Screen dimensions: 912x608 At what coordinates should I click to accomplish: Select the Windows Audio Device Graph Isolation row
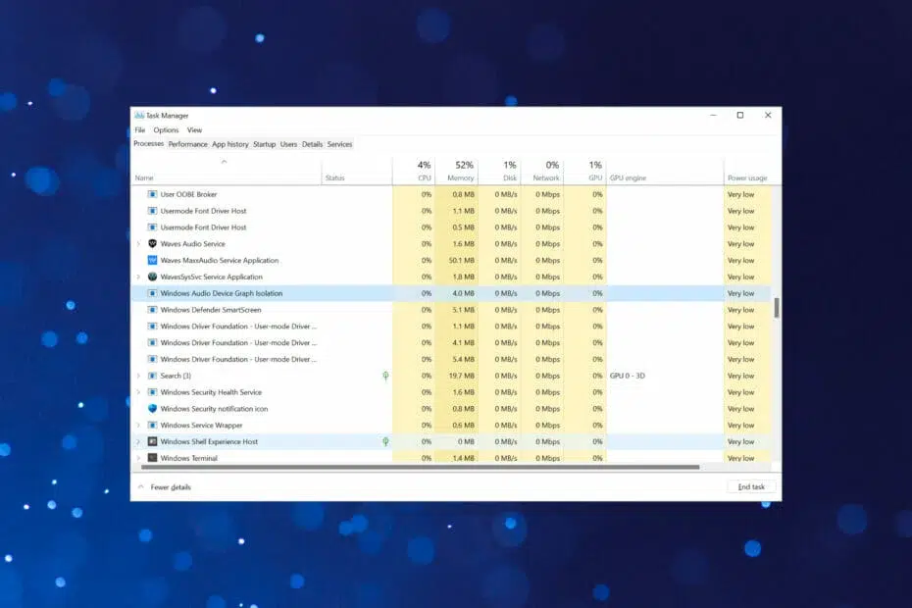point(451,293)
